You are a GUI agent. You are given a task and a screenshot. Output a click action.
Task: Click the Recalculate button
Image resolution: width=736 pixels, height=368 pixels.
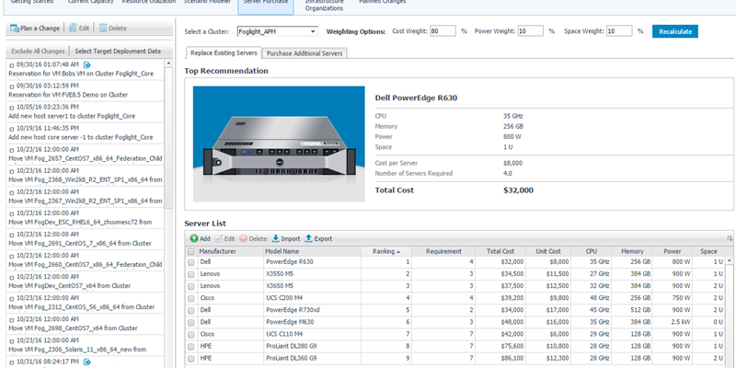675,31
